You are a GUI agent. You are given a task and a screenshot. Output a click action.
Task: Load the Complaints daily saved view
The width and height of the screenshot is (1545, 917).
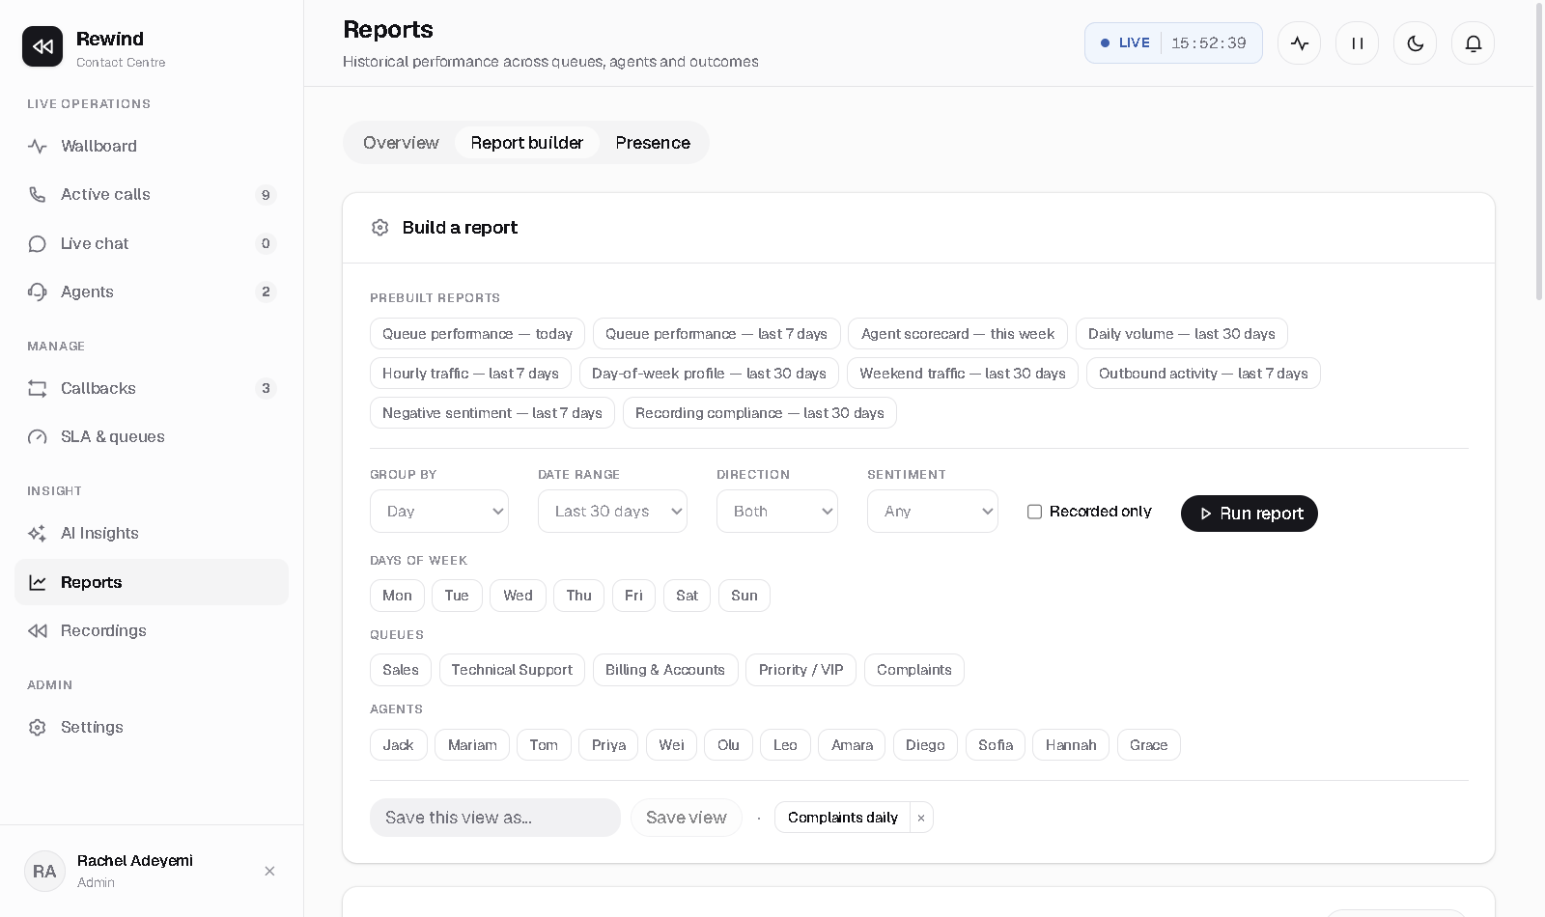(842, 818)
